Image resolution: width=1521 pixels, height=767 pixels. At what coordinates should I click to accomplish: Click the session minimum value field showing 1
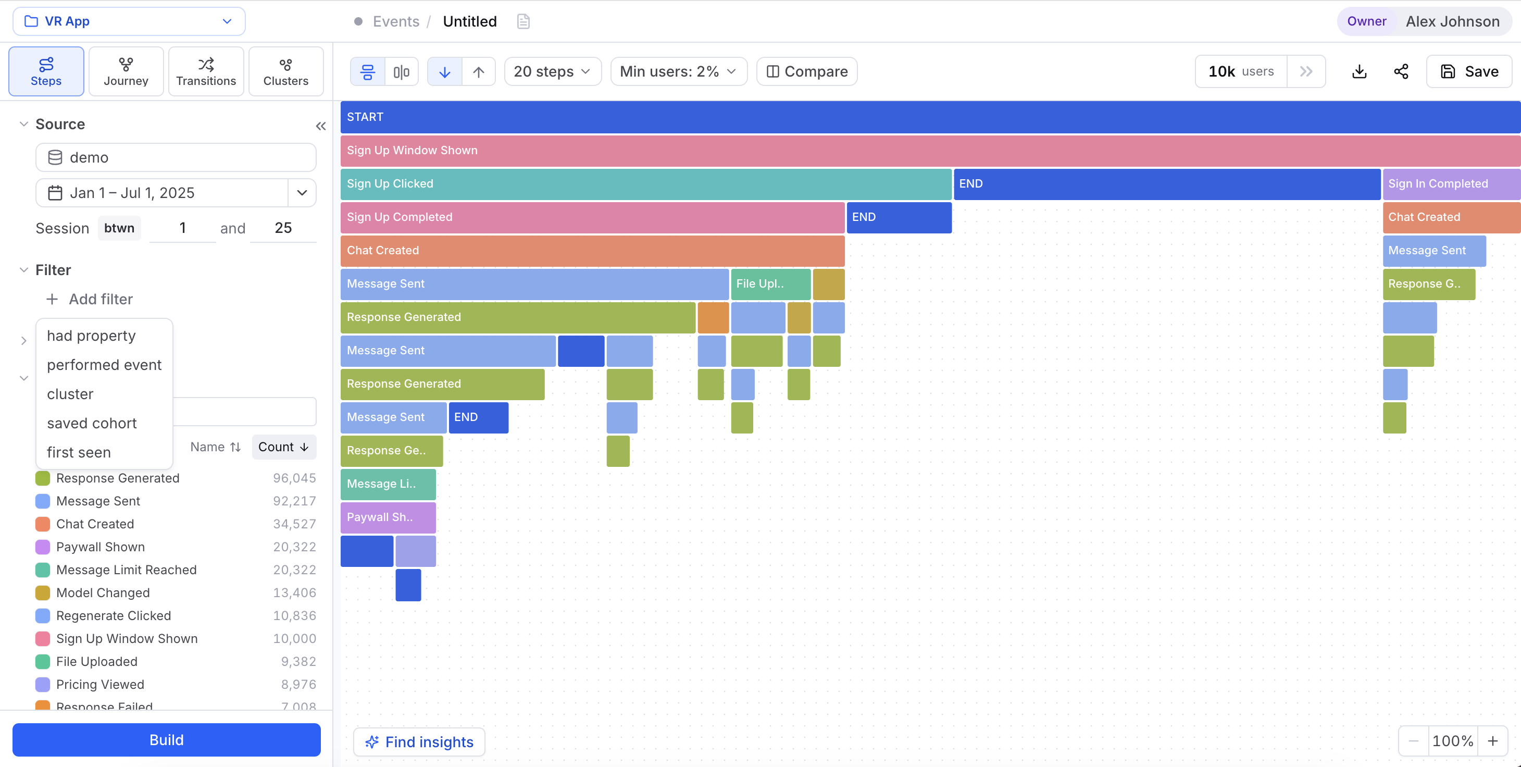(x=182, y=228)
